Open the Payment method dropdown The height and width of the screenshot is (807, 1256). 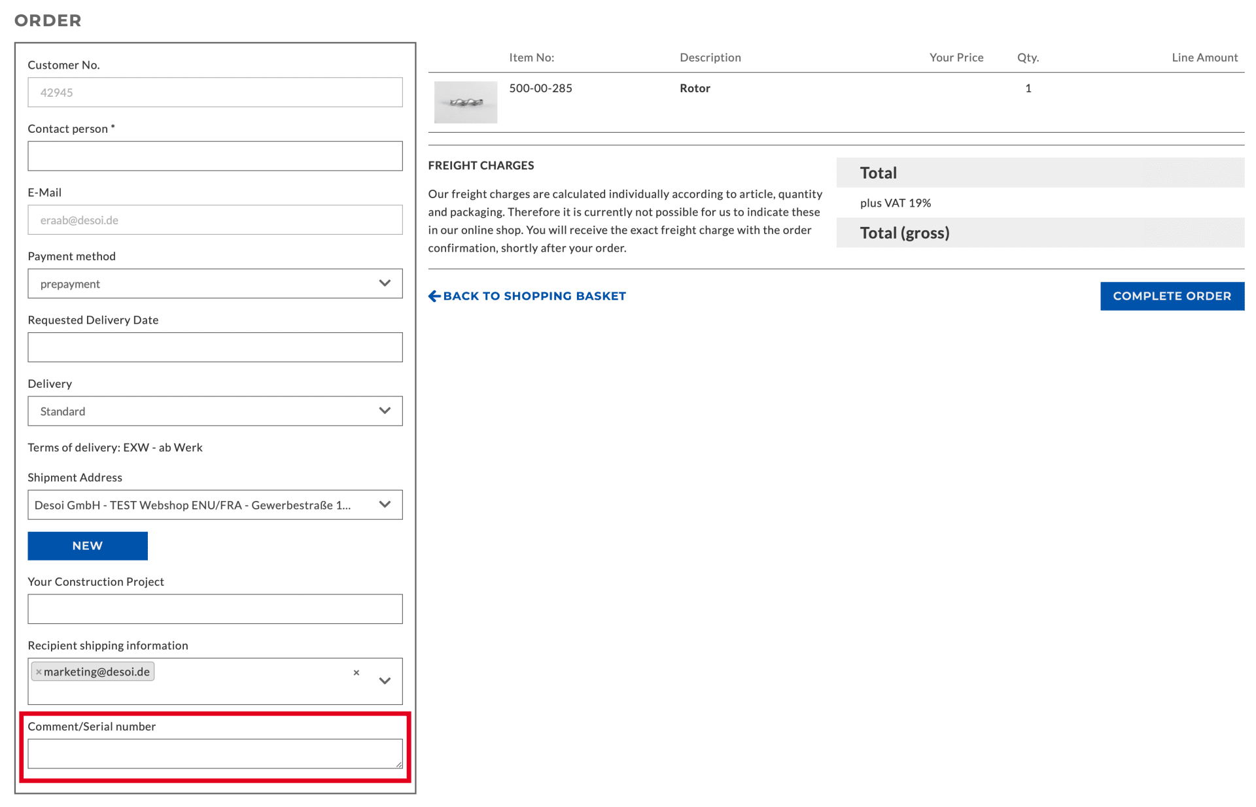pyautogui.click(x=215, y=284)
